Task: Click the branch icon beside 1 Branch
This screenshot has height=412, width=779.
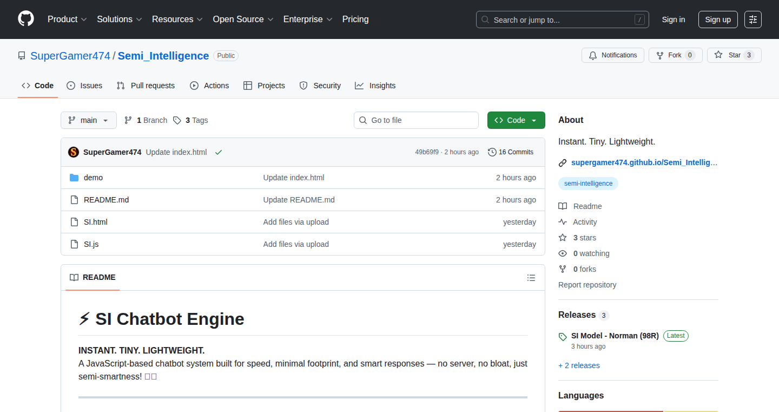Action: point(128,120)
